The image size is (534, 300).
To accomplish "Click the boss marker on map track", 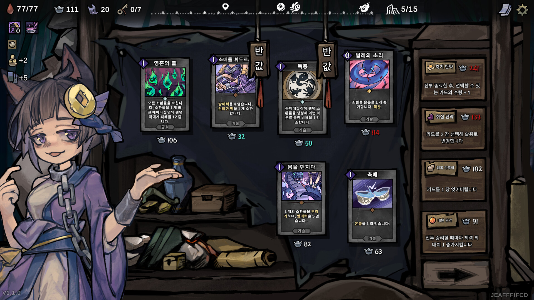I will 364,7.
